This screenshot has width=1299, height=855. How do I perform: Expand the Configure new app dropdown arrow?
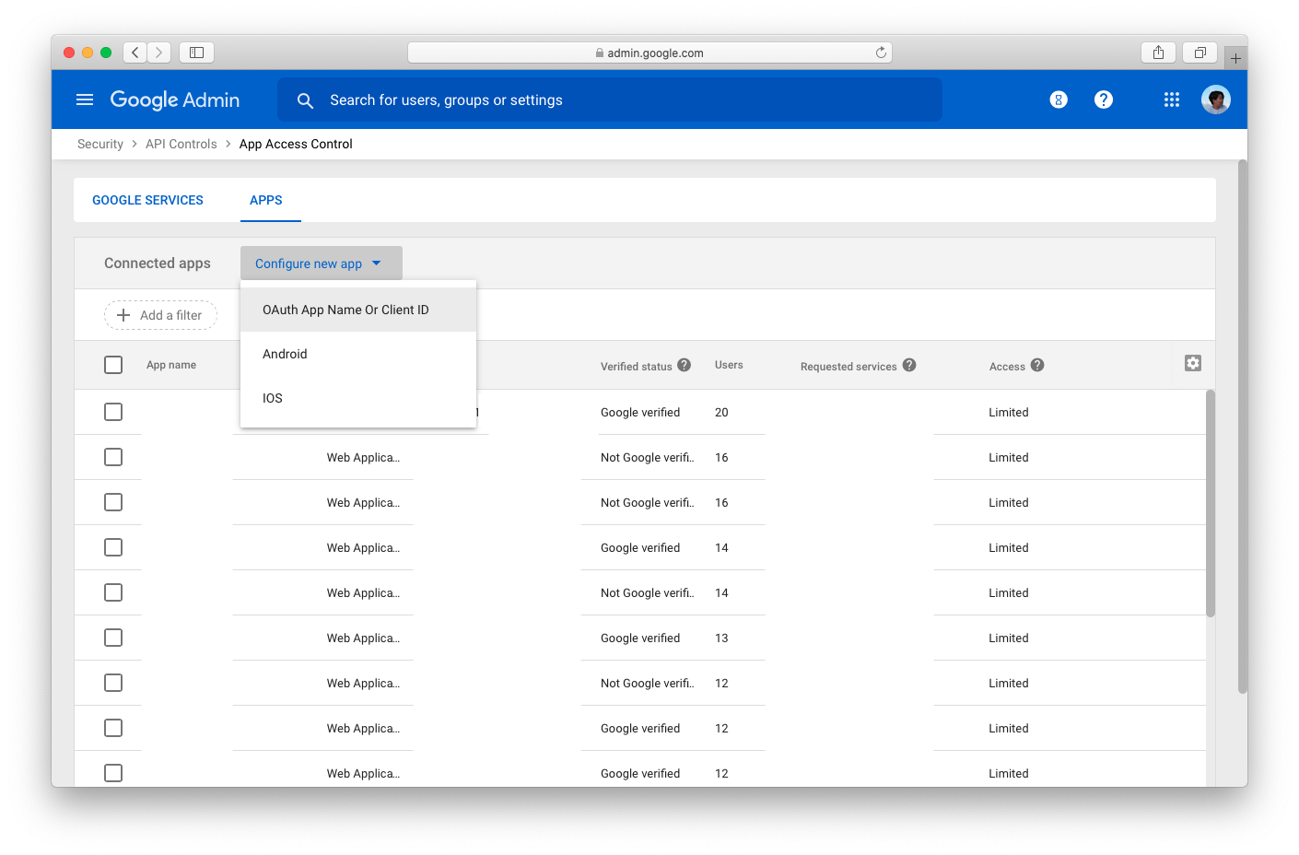click(377, 263)
